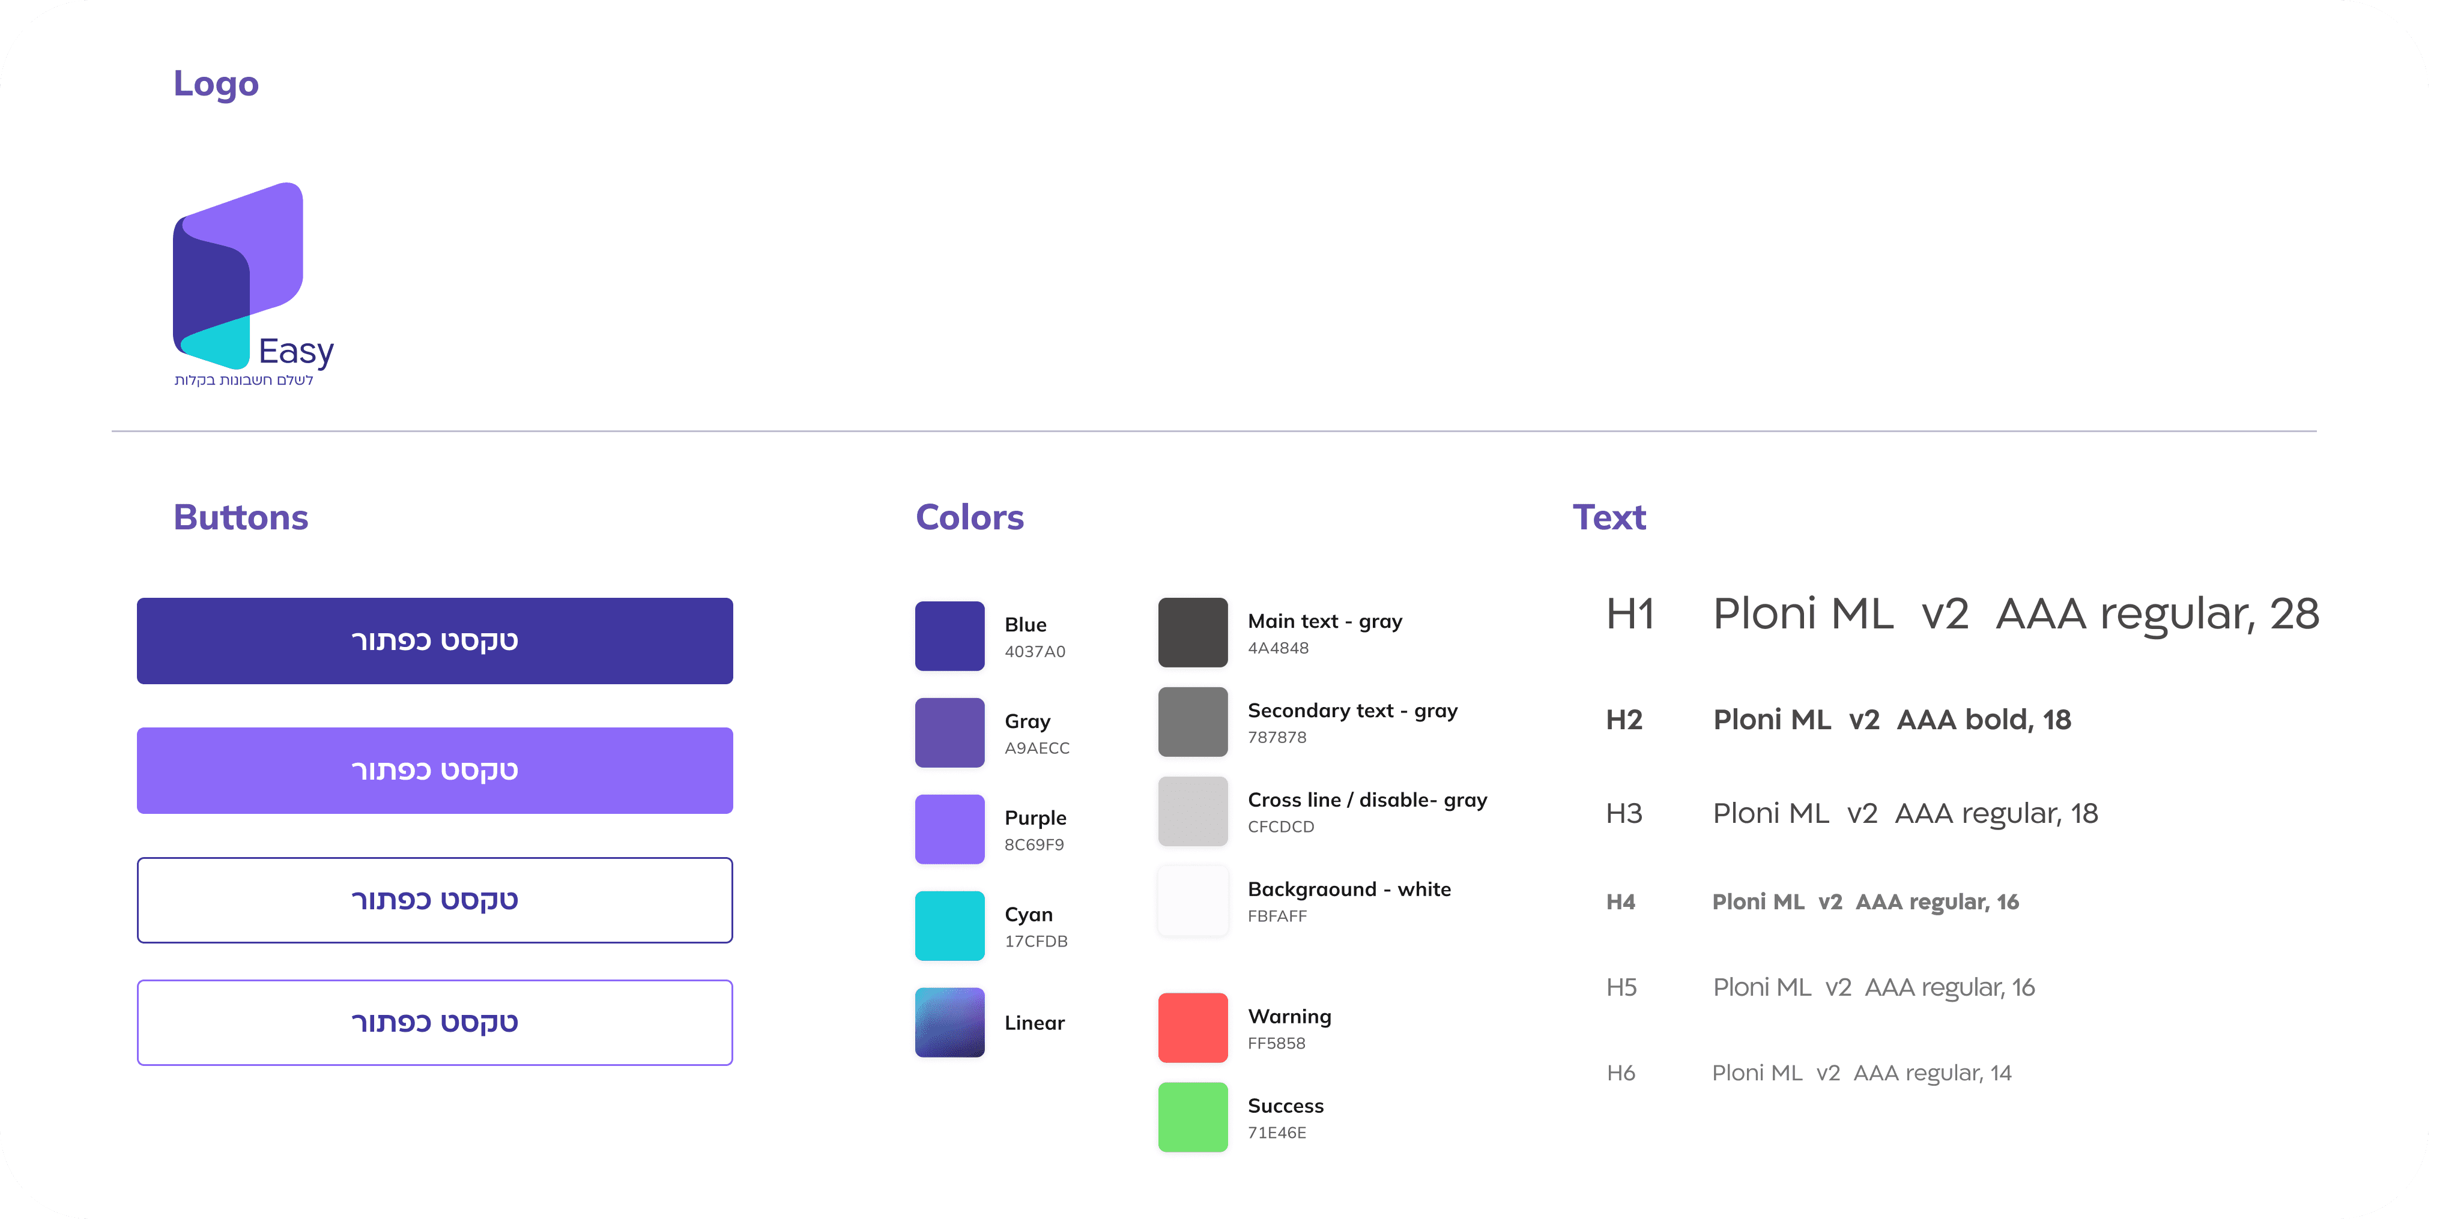Click the Colors section heading
This screenshot has width=2461, height=1219.
click(x=970, y=516)
